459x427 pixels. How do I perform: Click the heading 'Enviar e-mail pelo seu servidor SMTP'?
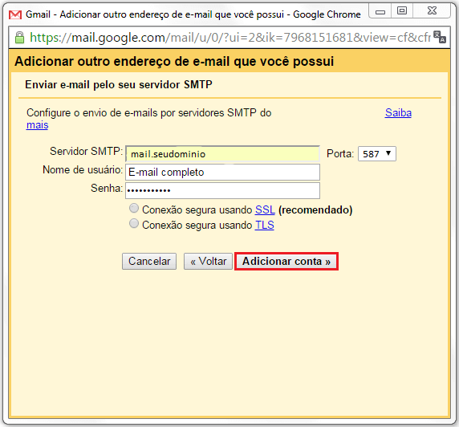tap(119, 84)
